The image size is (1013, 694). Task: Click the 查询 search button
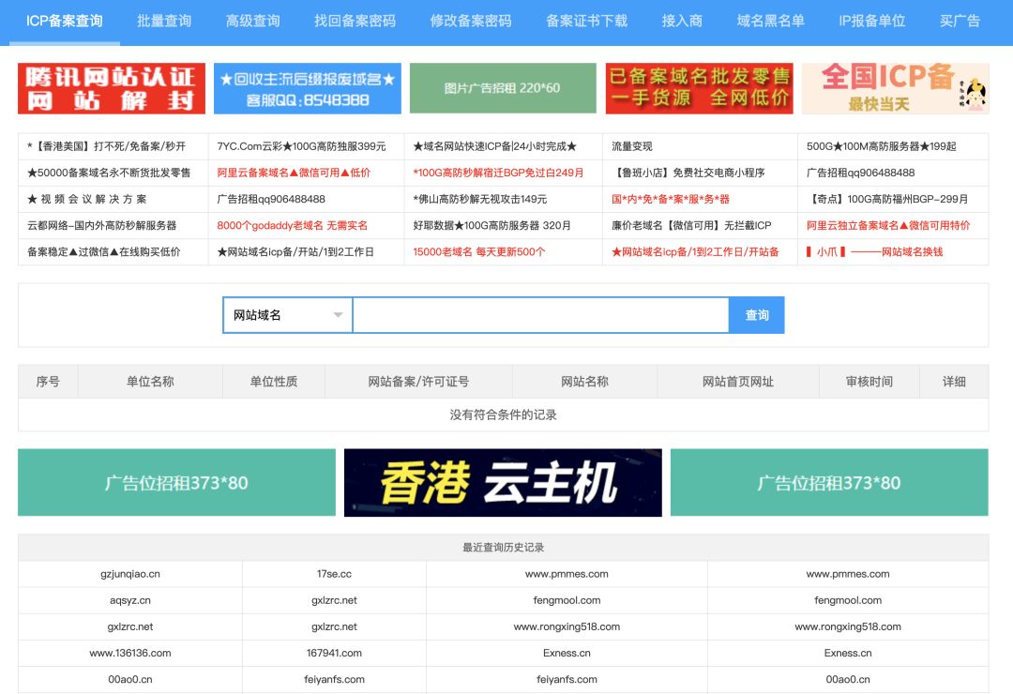point(758,315)
